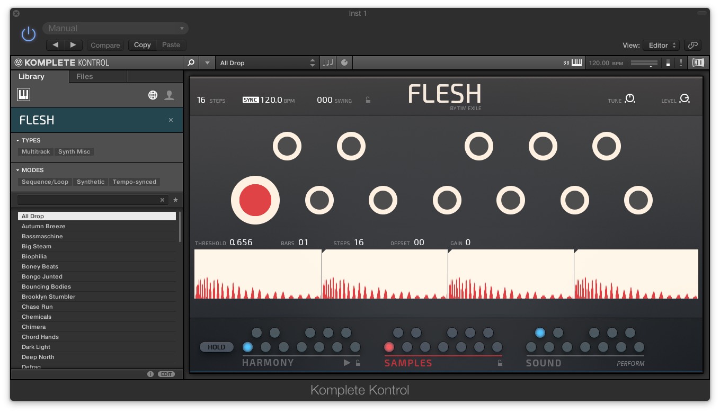Click the Copy button
720x413 pixels.
pyautogui.click(x=143, y=45)
